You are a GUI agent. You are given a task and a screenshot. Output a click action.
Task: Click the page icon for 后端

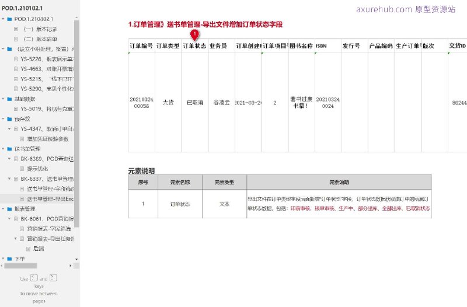(28, 249)
